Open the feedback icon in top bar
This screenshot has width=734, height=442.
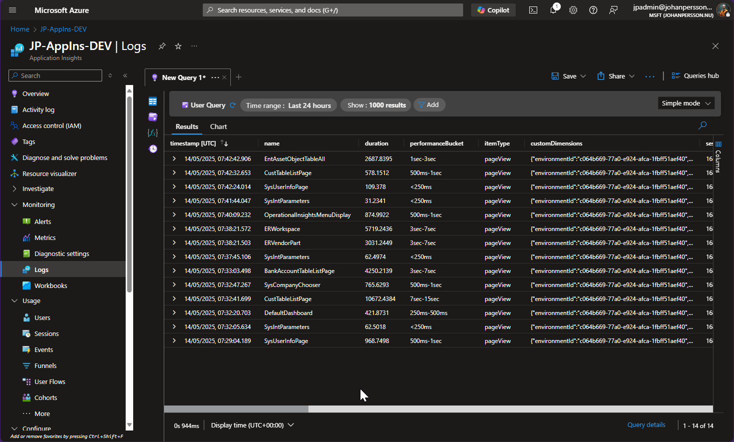click(613, 10)
